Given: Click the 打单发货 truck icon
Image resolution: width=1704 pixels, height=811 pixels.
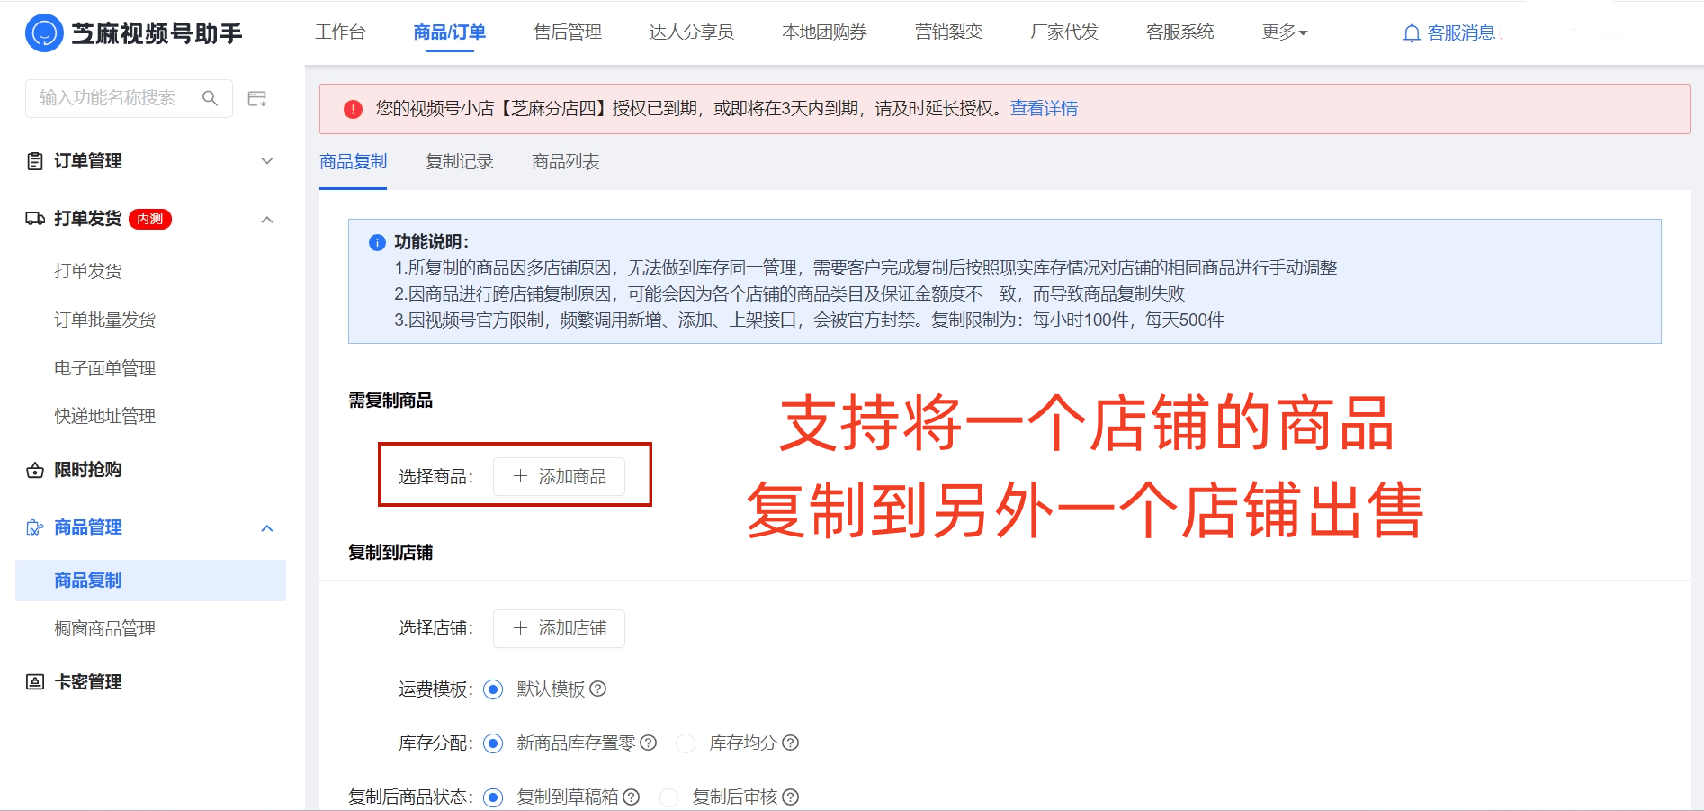Looking at the screenshot, I should click(33, 219).
